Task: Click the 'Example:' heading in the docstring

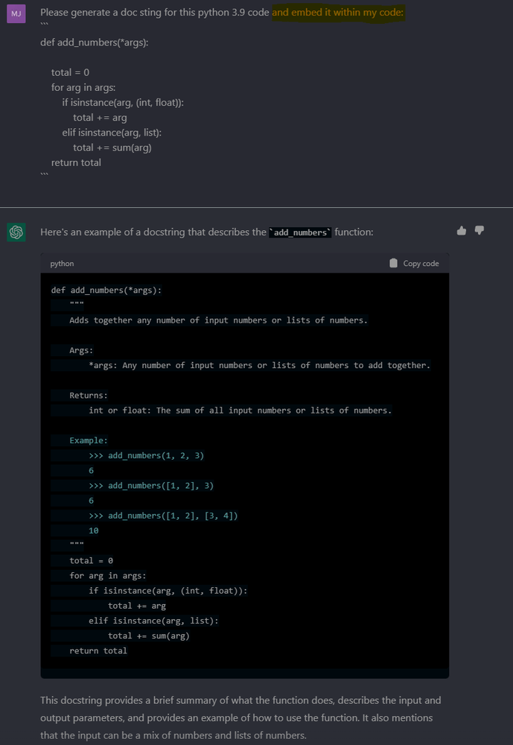Action: tap(89, 440)
